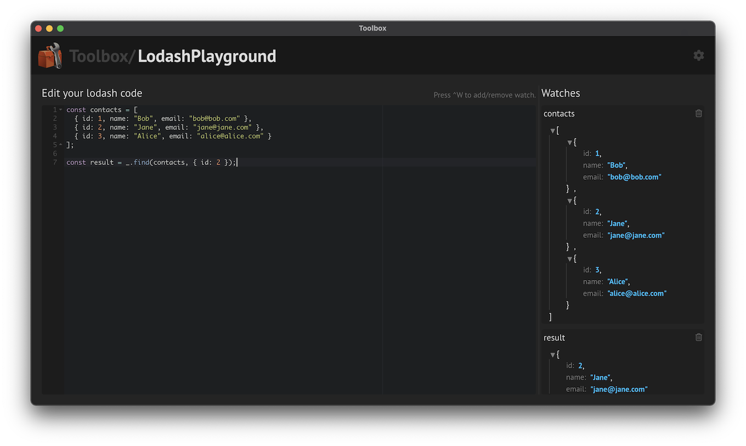
Task: Collapse the result object triangle
Action: point(552,355)
